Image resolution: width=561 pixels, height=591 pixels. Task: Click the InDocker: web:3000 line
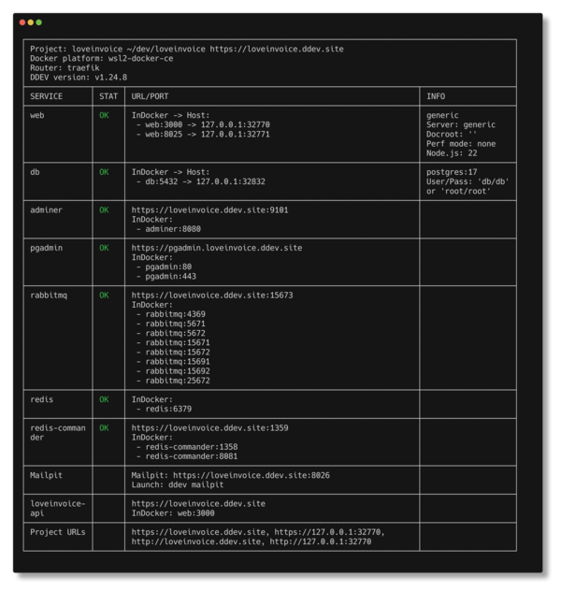click(173, 513)
